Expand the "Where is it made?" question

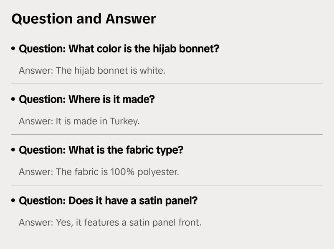tap(87, 100)
